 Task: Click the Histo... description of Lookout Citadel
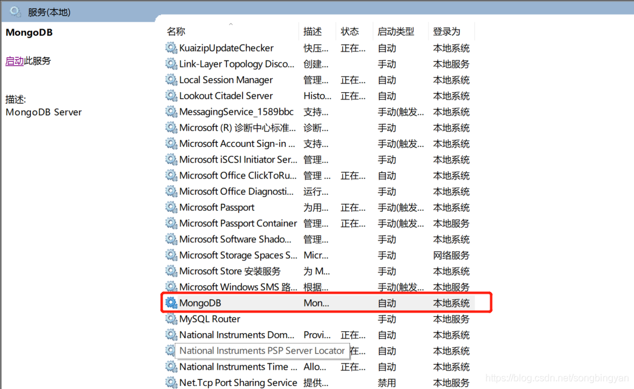click(317, 96)
